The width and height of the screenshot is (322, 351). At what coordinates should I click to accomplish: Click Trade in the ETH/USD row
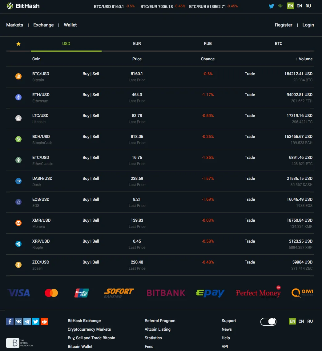pos(250,95)
